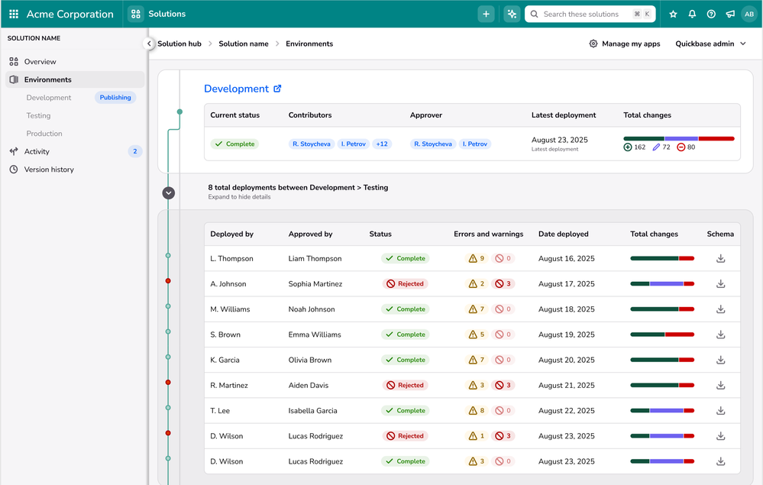
Task: Select Overview in the sidebar
Action: pyautogui.click(x=40, y=62)
